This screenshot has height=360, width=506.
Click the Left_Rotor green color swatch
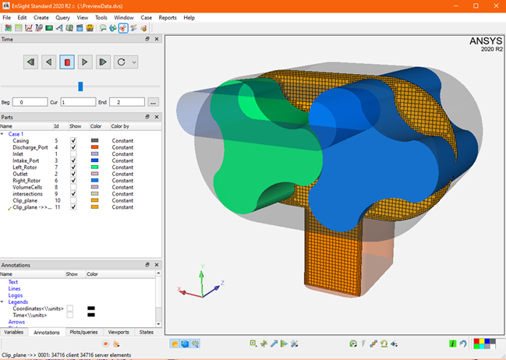(94, 167)
